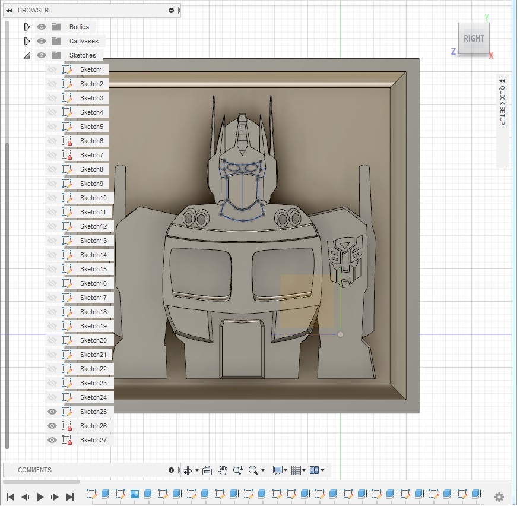The image size is (520, 506).
Task: Add a comment with plus icon
Action: (x=171, y=470)
